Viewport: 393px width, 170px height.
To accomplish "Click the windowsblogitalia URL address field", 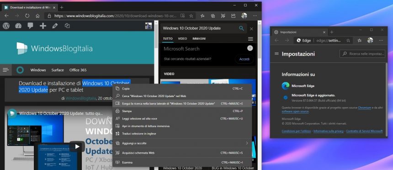I will pyautogui.click(x=116, y=16).
